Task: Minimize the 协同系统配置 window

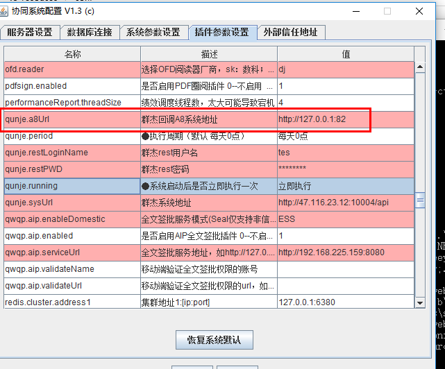Action: (356, 11)
